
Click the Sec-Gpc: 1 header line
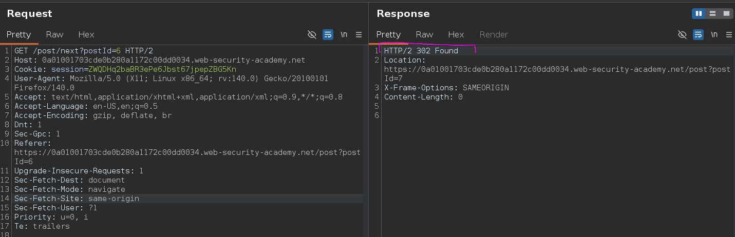click(x=37, y=134)
